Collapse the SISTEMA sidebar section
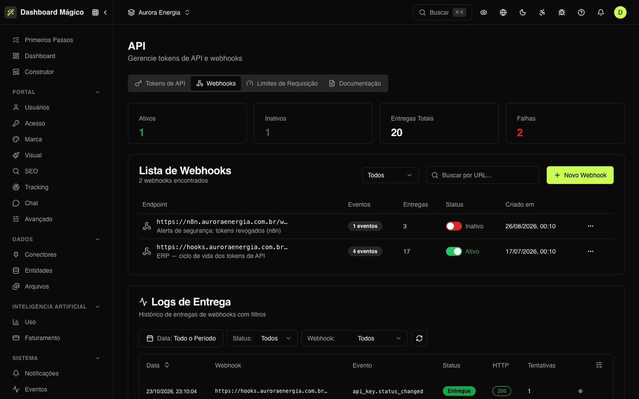This screenshot has width=639, height=399. coord(56,358)
